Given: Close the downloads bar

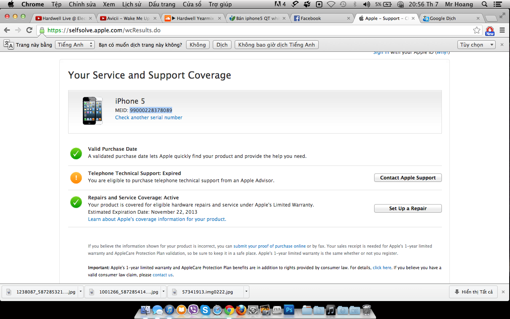Looking at the screenshot, I should 503,292.
